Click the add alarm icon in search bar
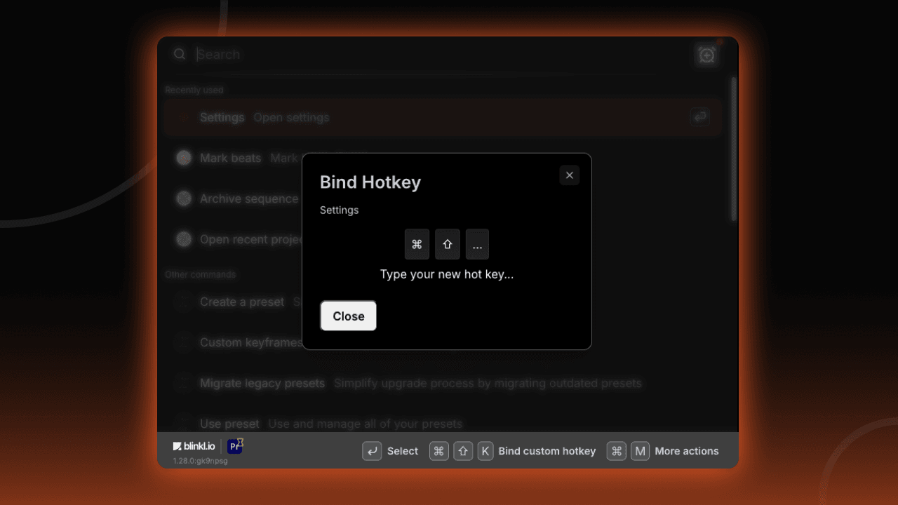 pos(706,54)
